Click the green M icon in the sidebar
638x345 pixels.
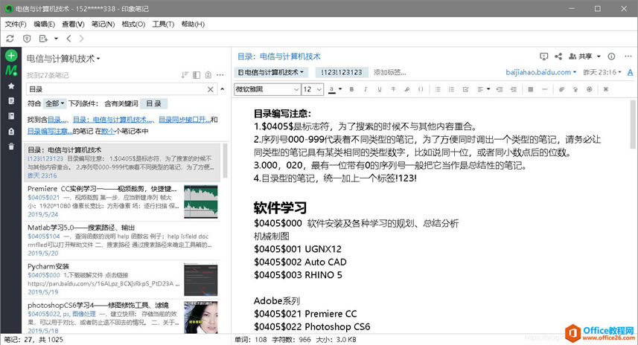click(x=11, y=71)
